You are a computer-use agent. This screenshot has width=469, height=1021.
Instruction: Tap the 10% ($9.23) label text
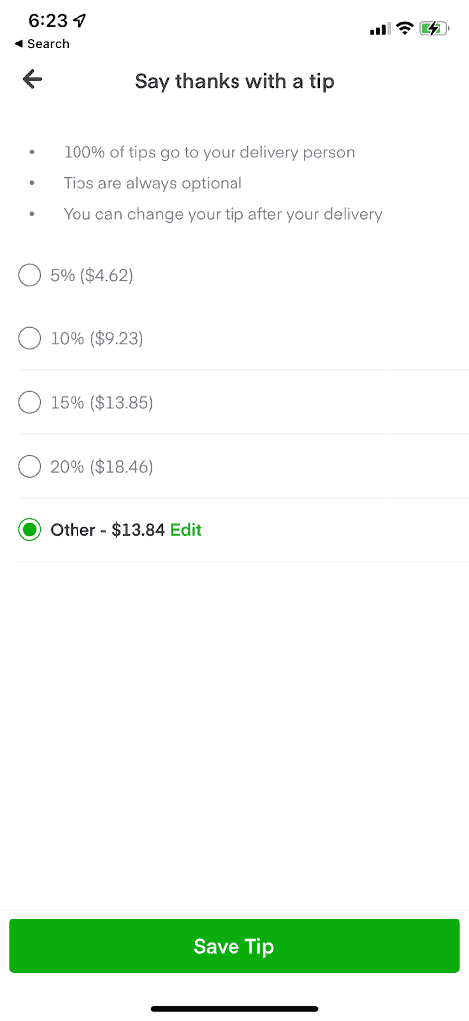click(x=97, y=339)
